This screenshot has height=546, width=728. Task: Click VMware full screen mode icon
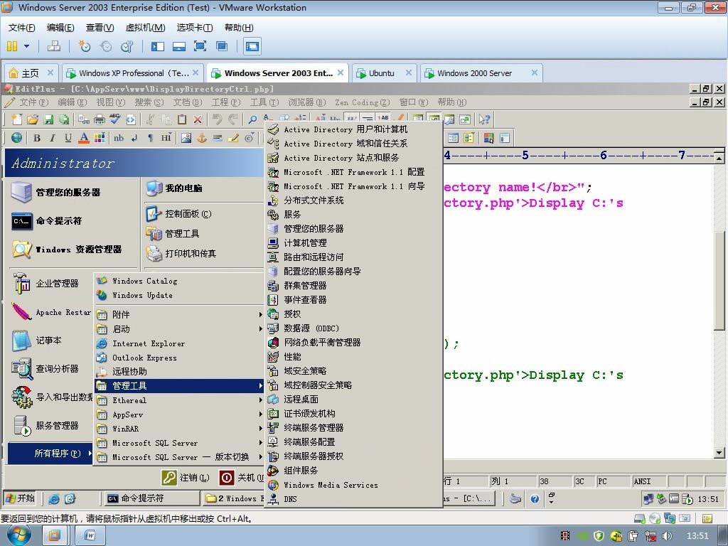[x=200, y=46]
